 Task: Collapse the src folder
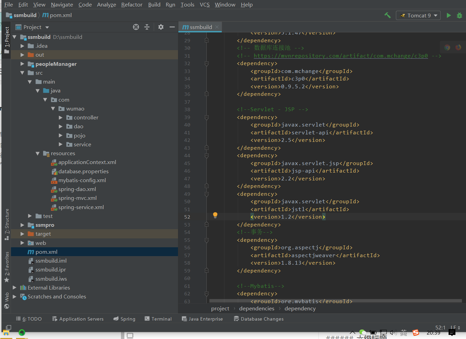pyautogui.click(x=22, y=73)
